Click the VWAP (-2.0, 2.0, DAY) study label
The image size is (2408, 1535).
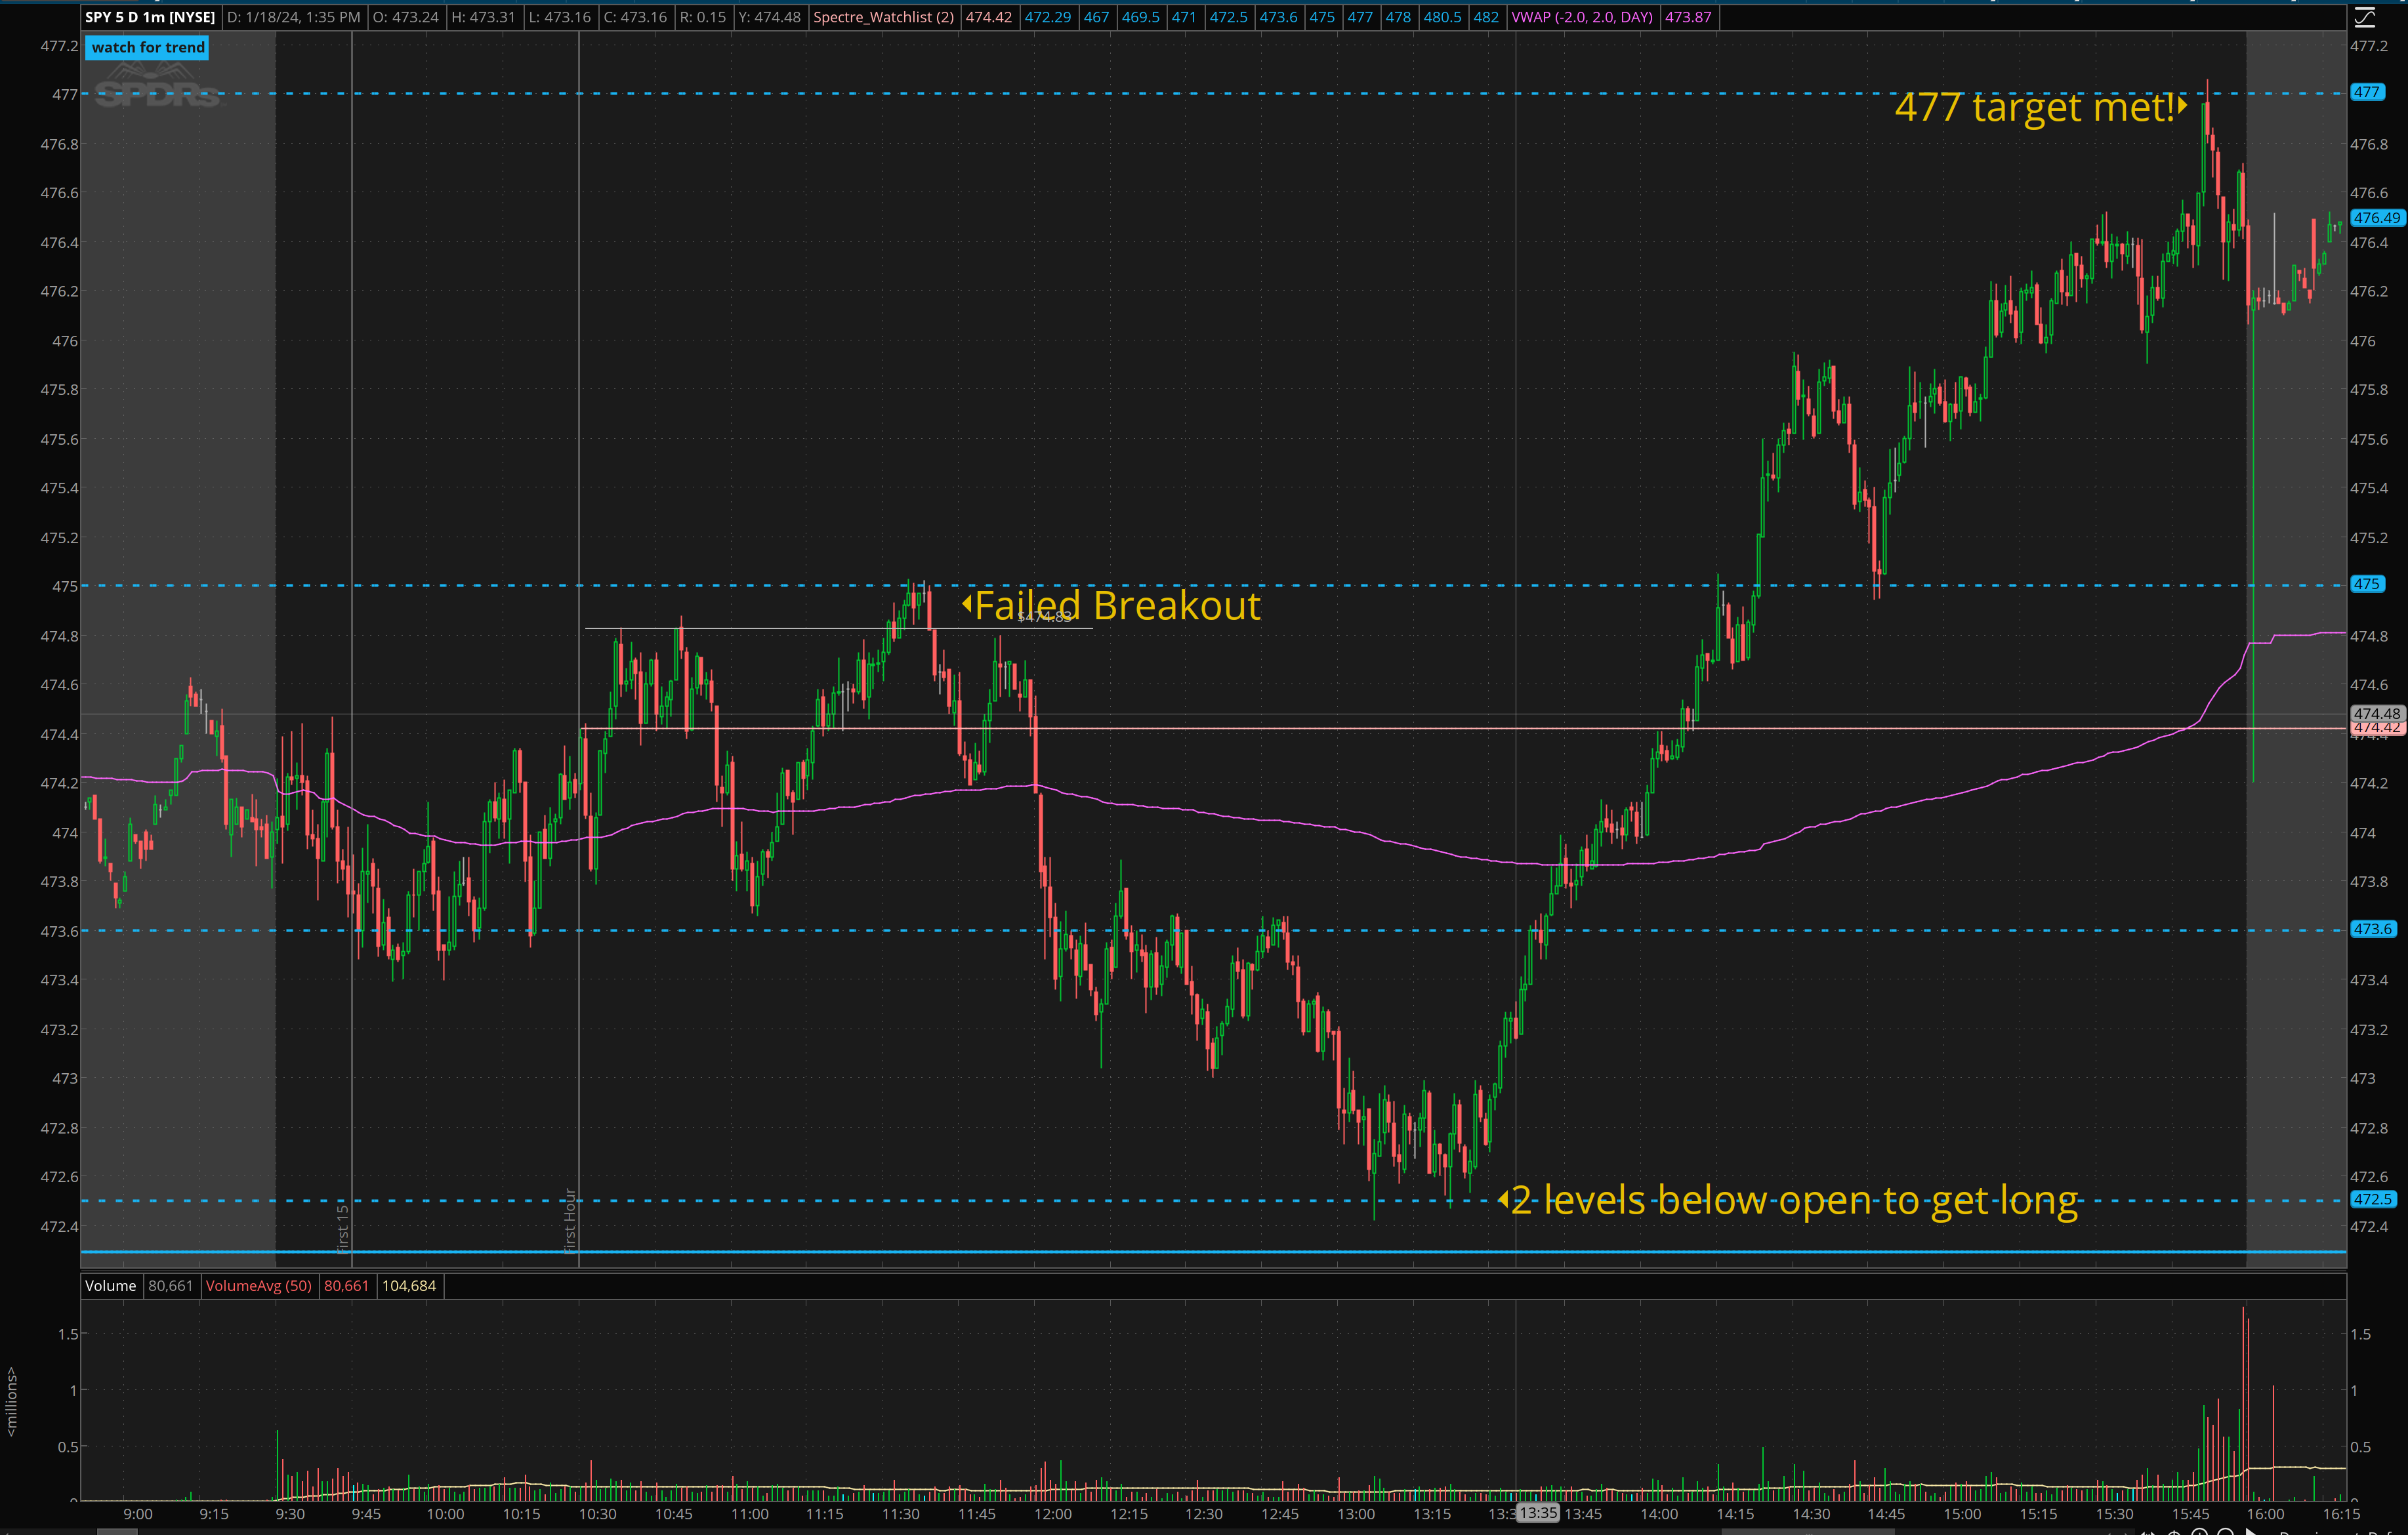[x=1581, y=17]
